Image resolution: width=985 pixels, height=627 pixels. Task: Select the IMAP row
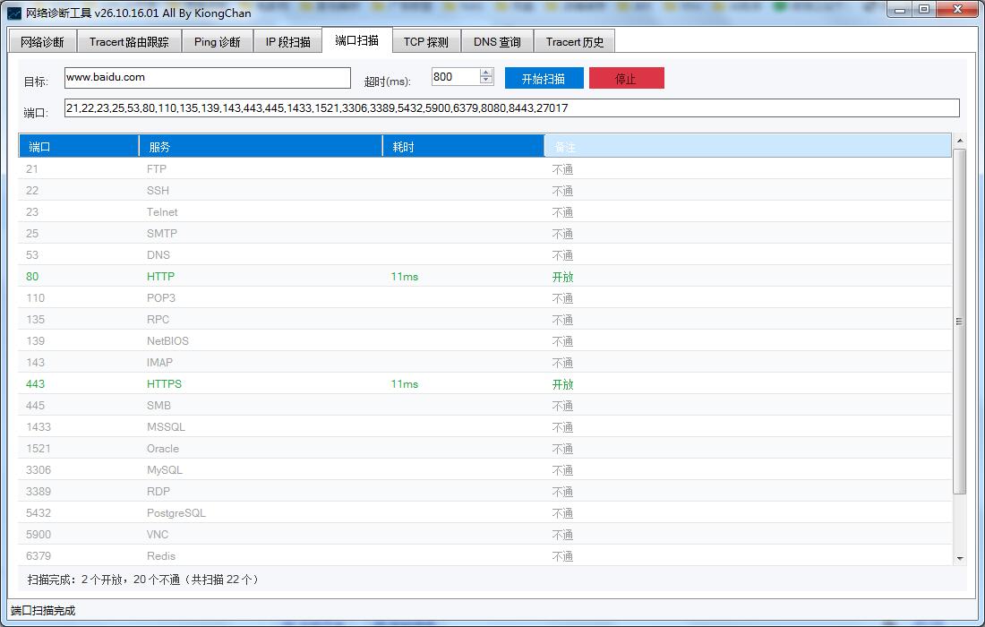click(485, 363)
